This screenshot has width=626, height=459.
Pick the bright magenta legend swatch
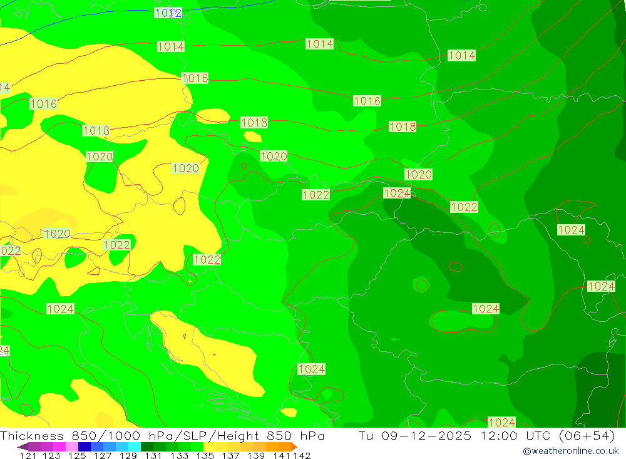click(x=59, y=446)
